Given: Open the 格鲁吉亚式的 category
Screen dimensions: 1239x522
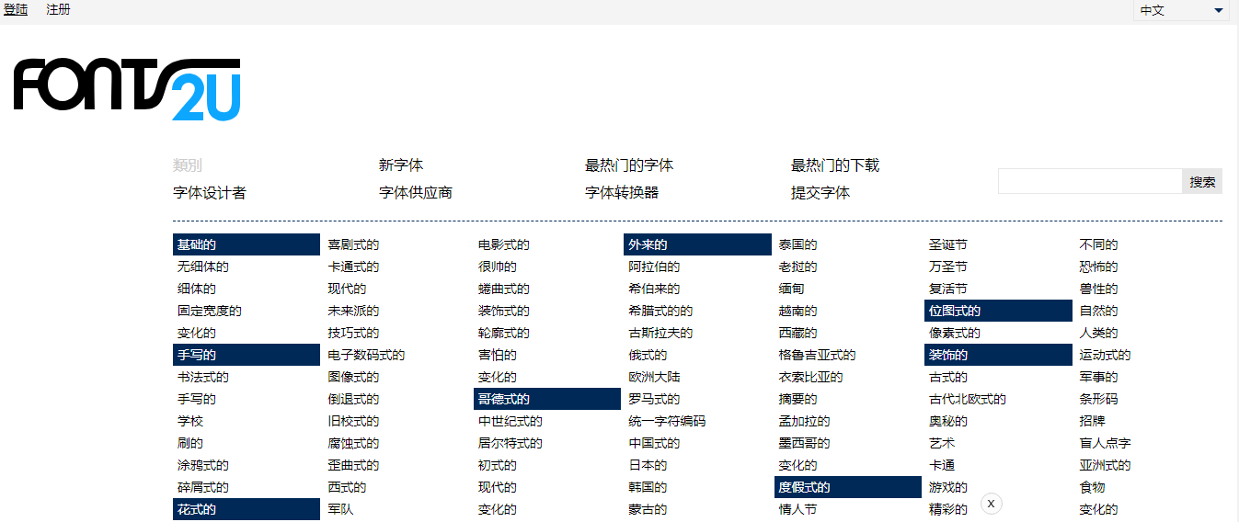Looking at the screenshot, I should coord(818,355).
